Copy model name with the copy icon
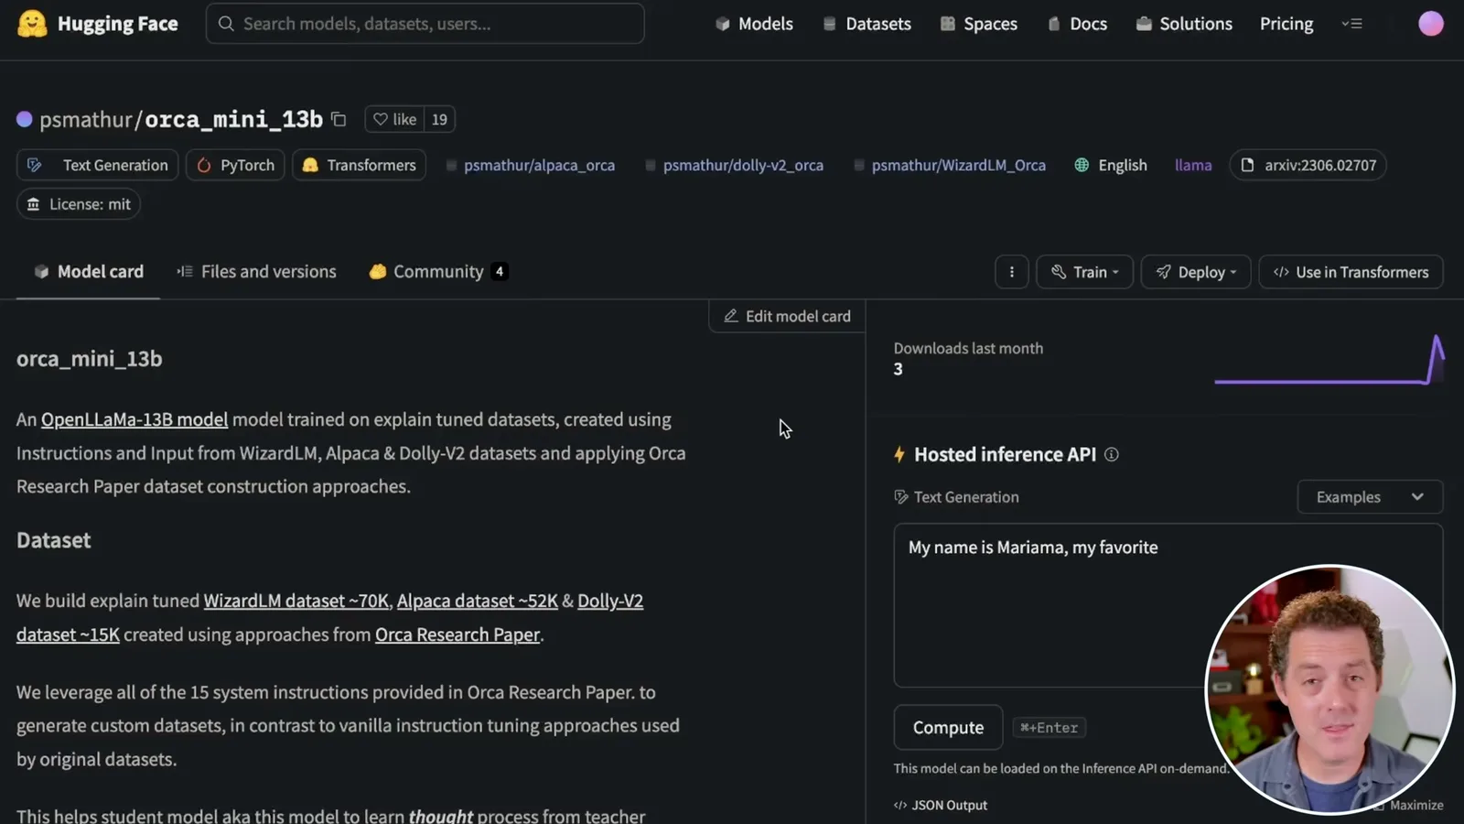Viewport: 1464px width, 824px height. tap(339, 119)
